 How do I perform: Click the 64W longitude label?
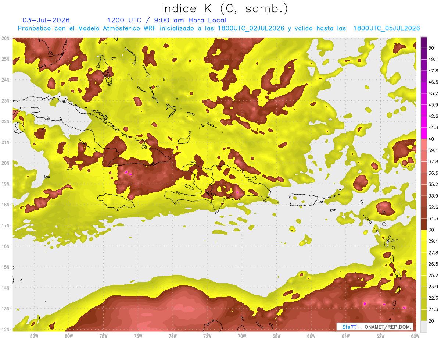[346, 336]
